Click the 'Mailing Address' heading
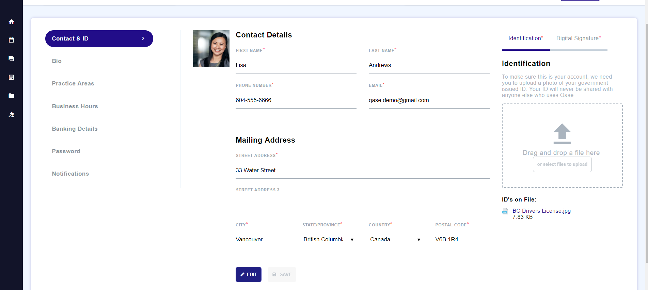Image resolution: width=648 pixels, height=290 pixels. click(x=265, y=140)
